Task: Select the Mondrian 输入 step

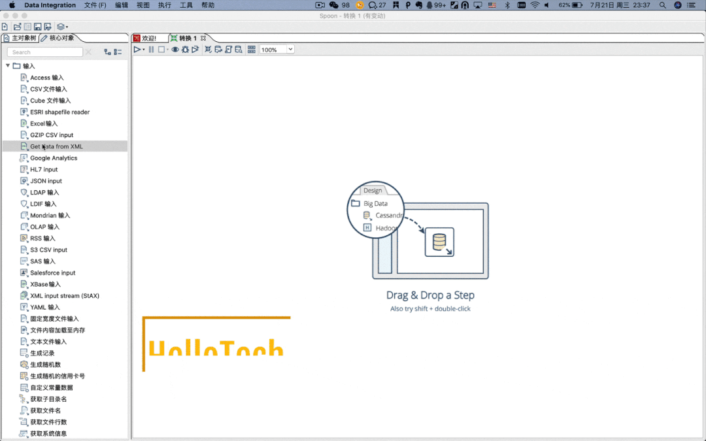Action: (x=50, y=215)
